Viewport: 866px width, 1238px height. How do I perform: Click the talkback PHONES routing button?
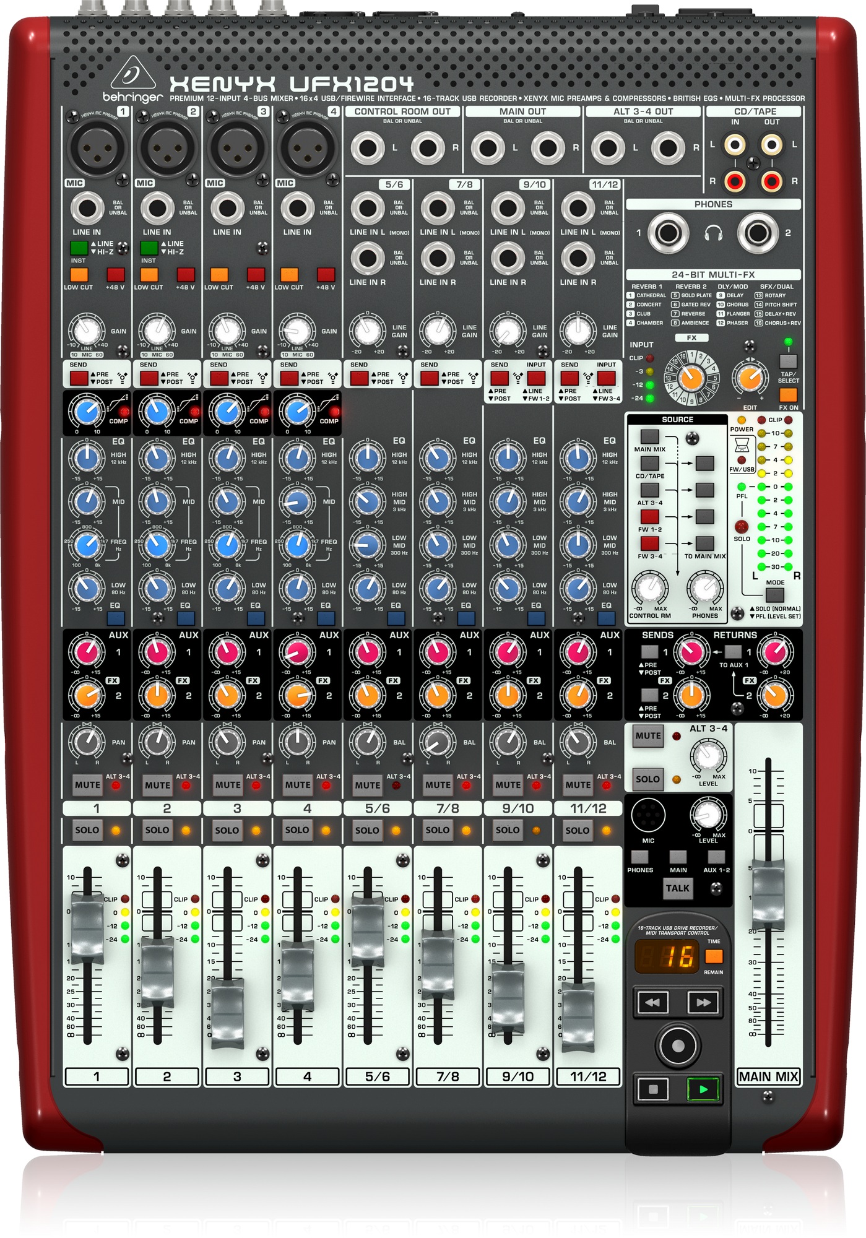coord(639,857)
